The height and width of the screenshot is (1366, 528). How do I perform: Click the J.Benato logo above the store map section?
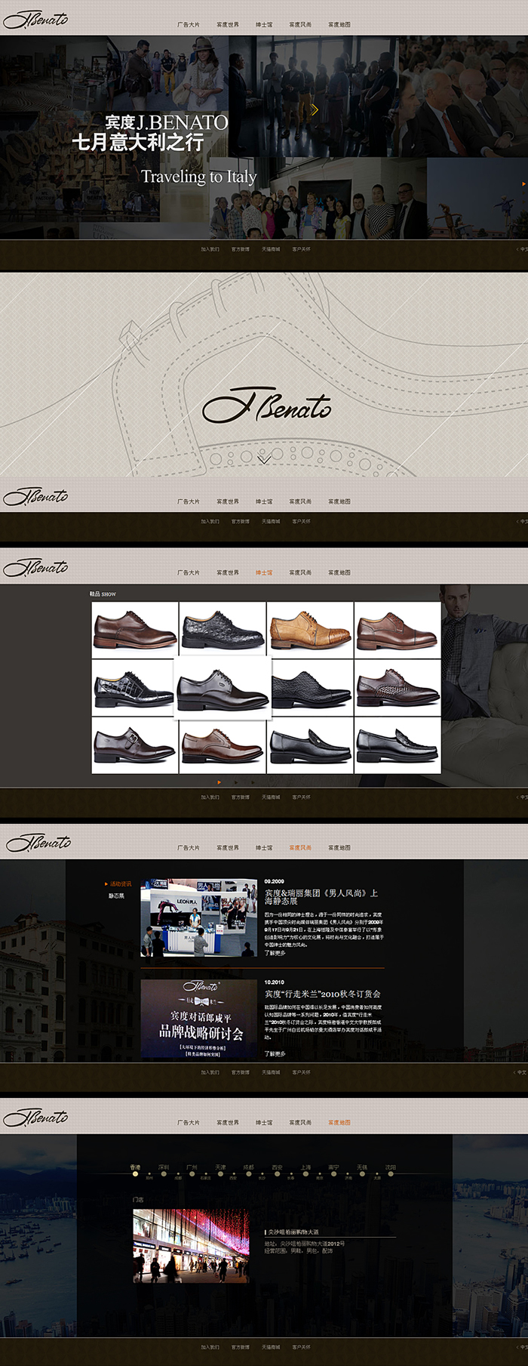point(35,1118)
